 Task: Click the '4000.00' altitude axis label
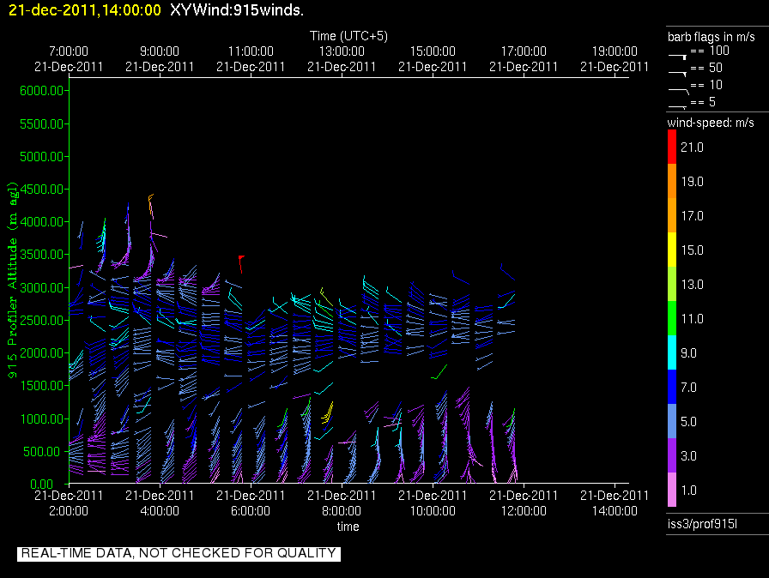tap(42, 222)
